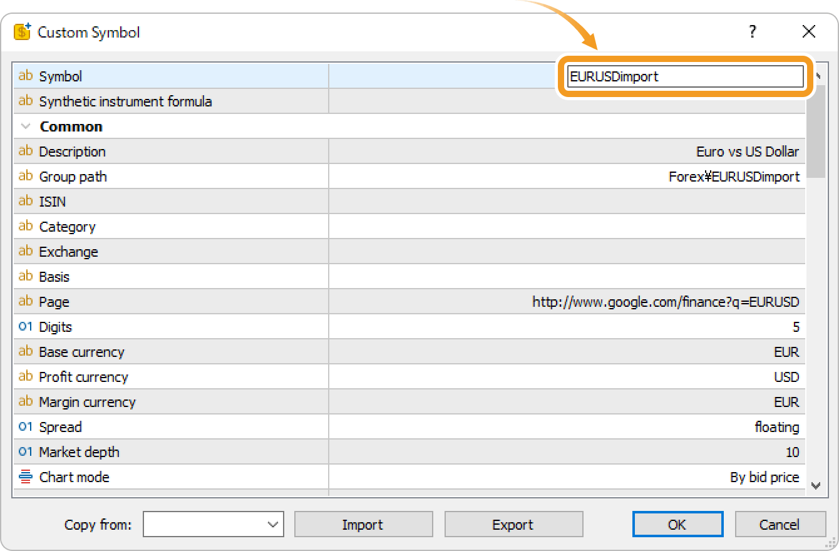
Task: Click the Spread value 'floating'
Action: coord(777,427)
